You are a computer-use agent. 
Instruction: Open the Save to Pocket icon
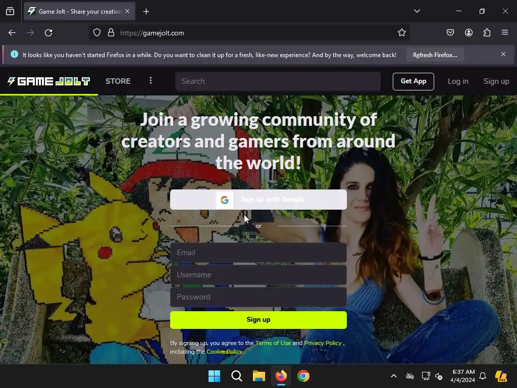point(450,32)
